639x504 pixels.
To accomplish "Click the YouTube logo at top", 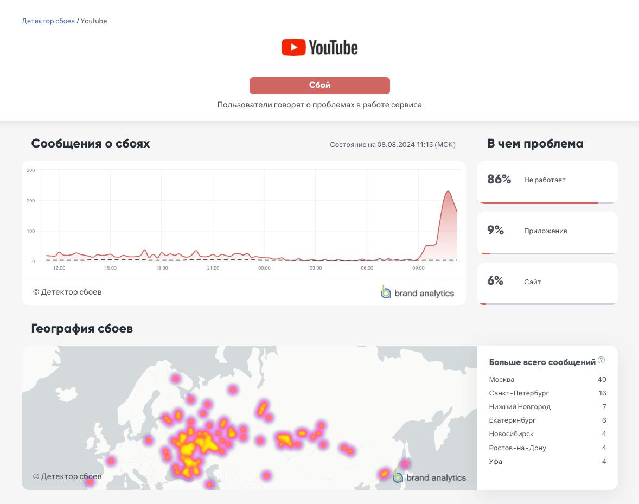I will 319,48.
